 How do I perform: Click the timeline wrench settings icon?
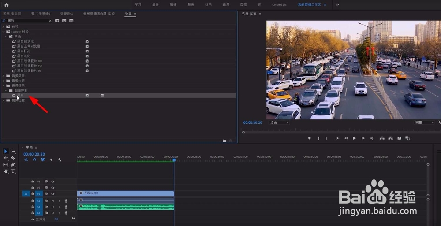[60, 159]
